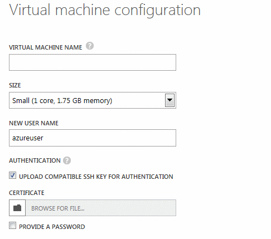Screen dimensions: 271x239
Task: Click the New User Name label
Action: (x=33, y=123)
